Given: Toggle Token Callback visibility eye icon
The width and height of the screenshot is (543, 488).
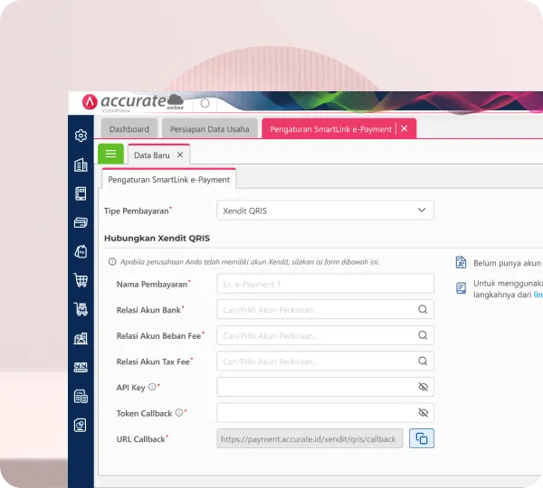Looking at the screenshot, I should coord(423,413).
